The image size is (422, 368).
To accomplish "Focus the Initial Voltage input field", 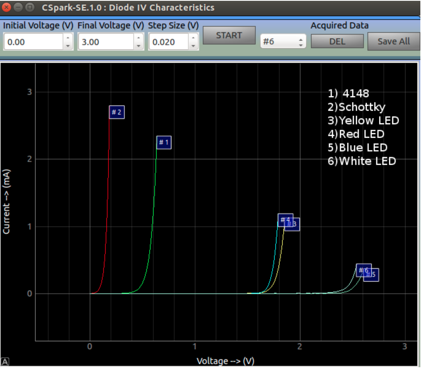I will (x=33, y=42).
